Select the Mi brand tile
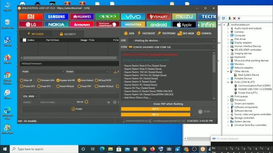273x153 pixels. pyautogui.click(x=31, y=17)
